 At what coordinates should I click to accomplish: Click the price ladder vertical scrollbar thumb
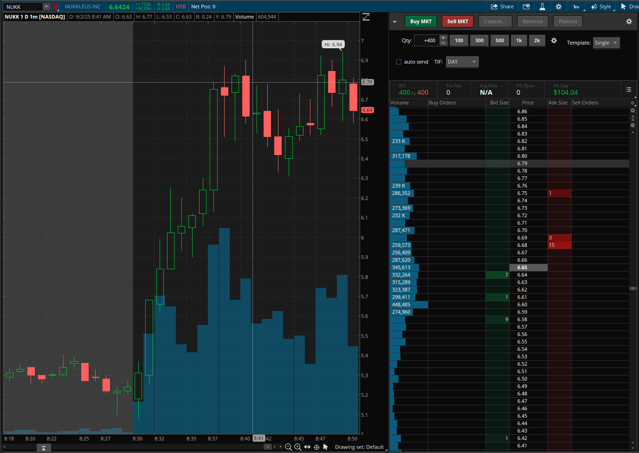point(633,288)
